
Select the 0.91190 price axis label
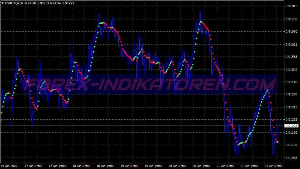click(x=291, y=133)
